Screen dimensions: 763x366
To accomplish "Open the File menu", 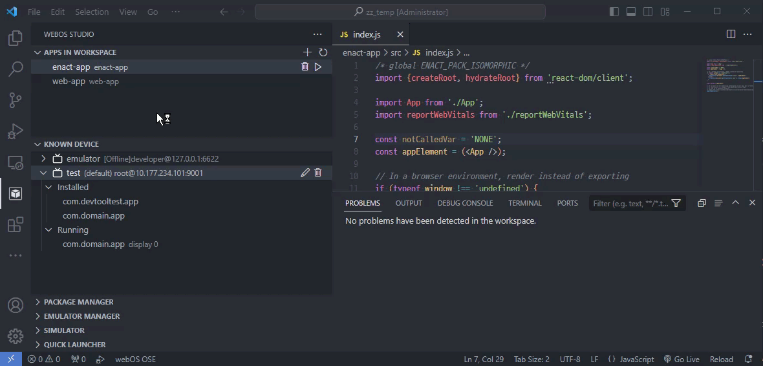I will click(x=34, y=12).
